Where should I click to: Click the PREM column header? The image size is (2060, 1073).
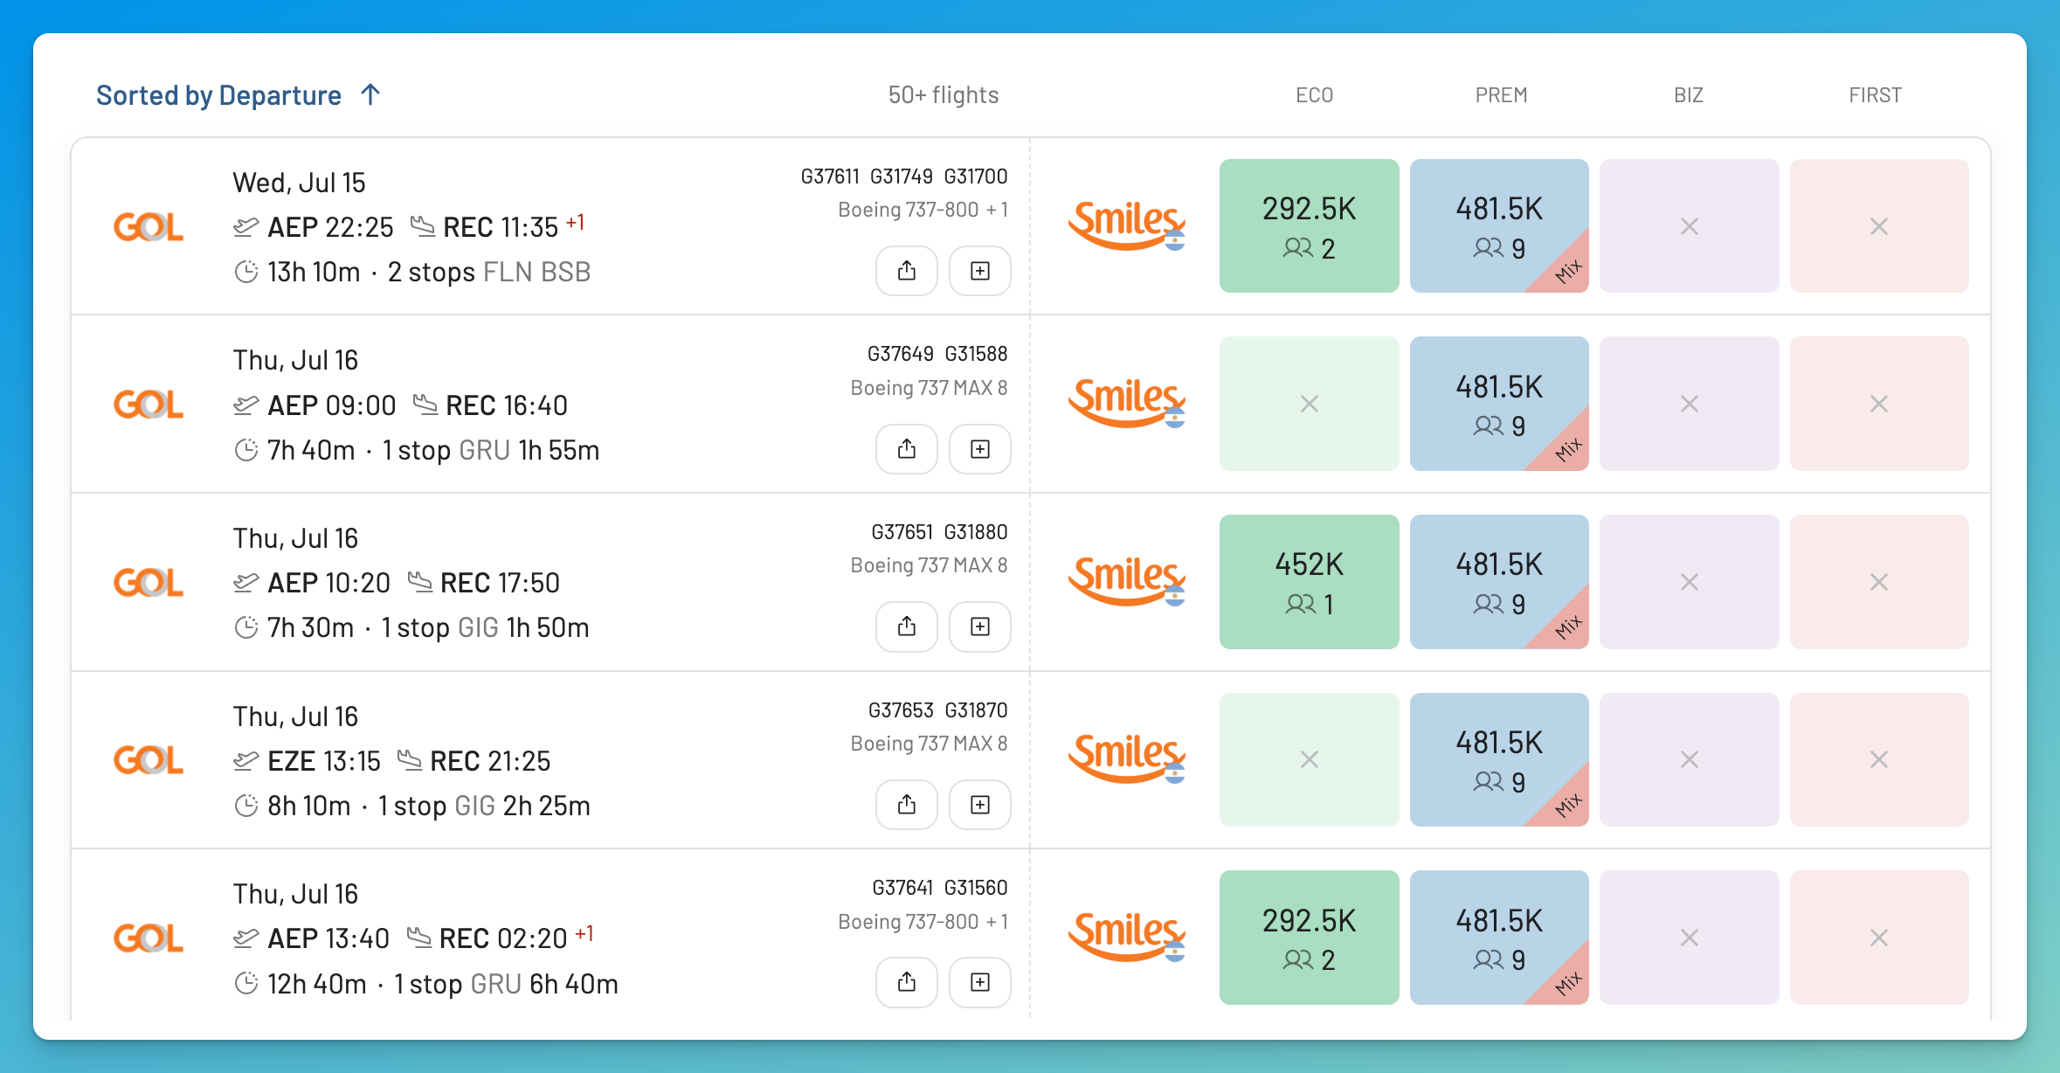pos(1501,94)
